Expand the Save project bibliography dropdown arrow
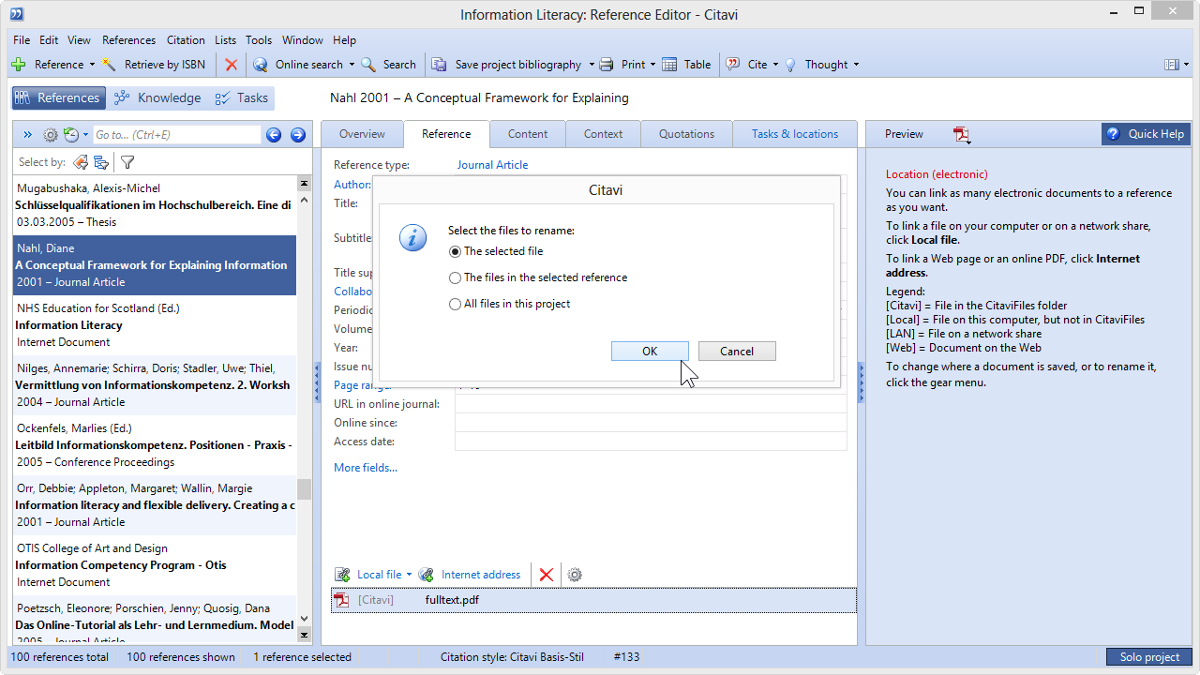 (592, 65)
